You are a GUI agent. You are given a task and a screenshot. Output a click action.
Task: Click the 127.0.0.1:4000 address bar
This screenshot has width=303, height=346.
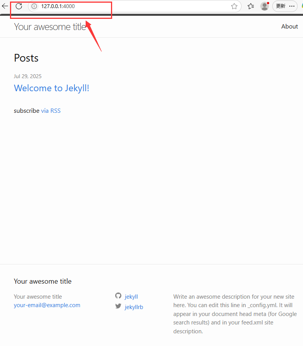(x=134, y=6)
